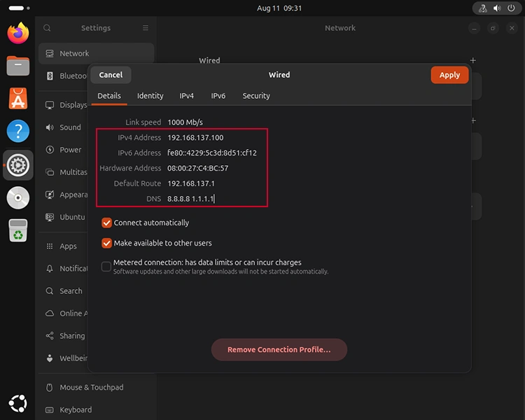Click the Sound speaker icon in sidebar
Viewport: 525px width, 420px height.
pyautogui.click(x=50, y=127)
